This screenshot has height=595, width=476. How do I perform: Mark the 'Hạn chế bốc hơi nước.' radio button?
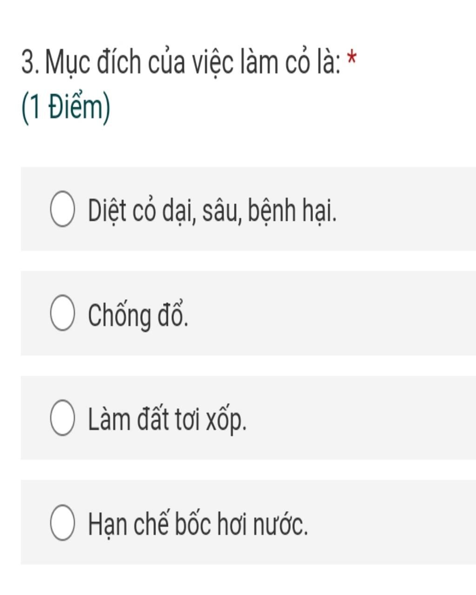pos(62,522)
